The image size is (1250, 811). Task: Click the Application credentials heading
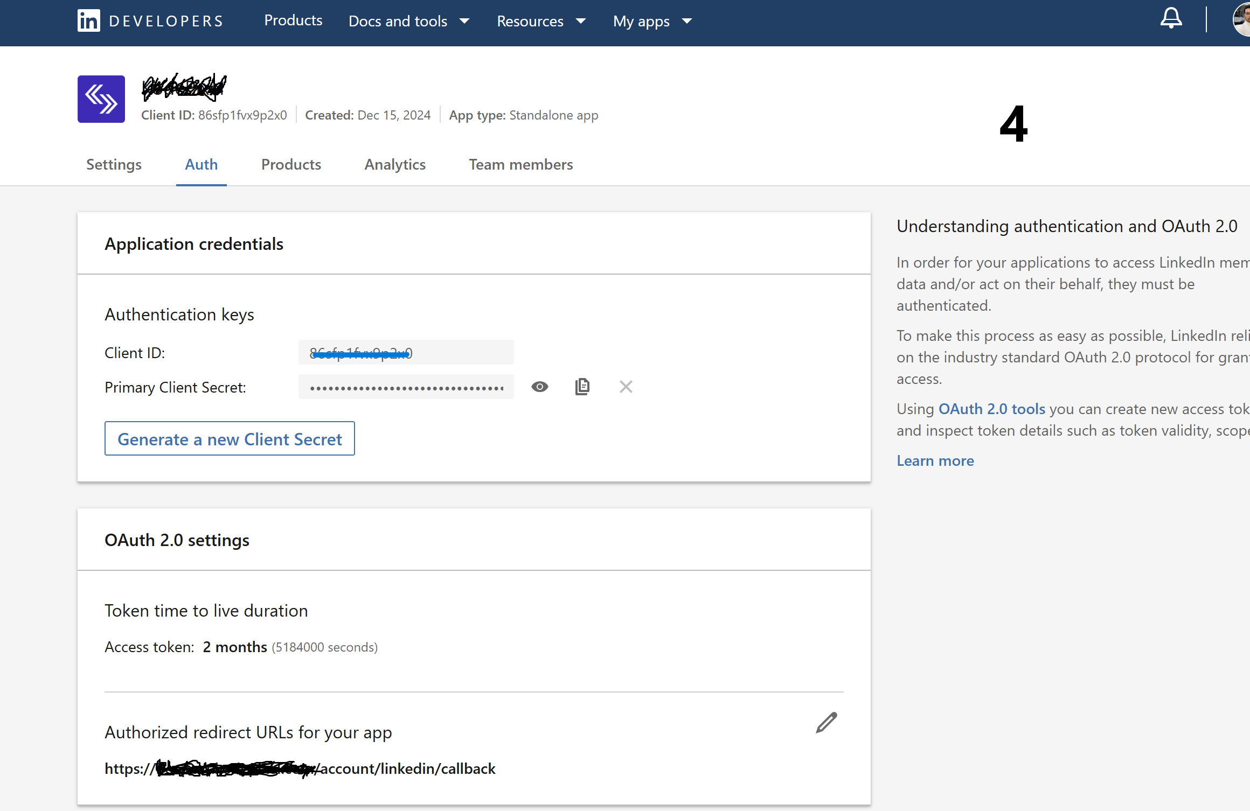tap(194, 244)
